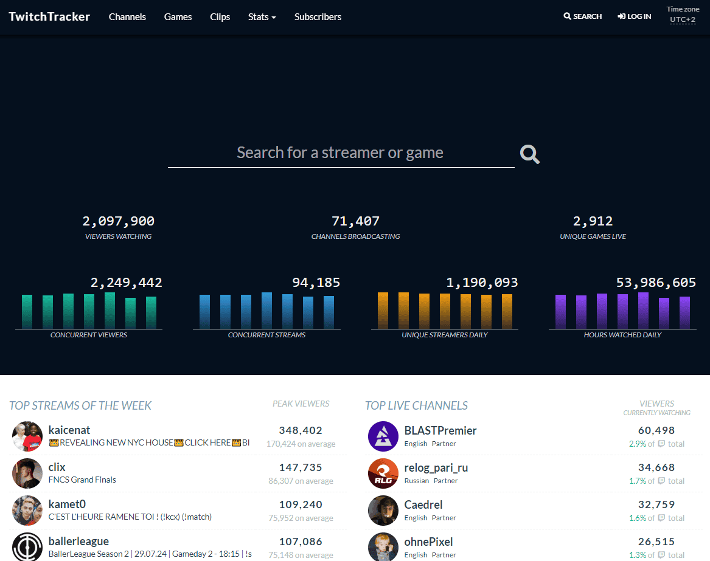
Task: Open the Channels page in navbar
Action: click(127, 17)
